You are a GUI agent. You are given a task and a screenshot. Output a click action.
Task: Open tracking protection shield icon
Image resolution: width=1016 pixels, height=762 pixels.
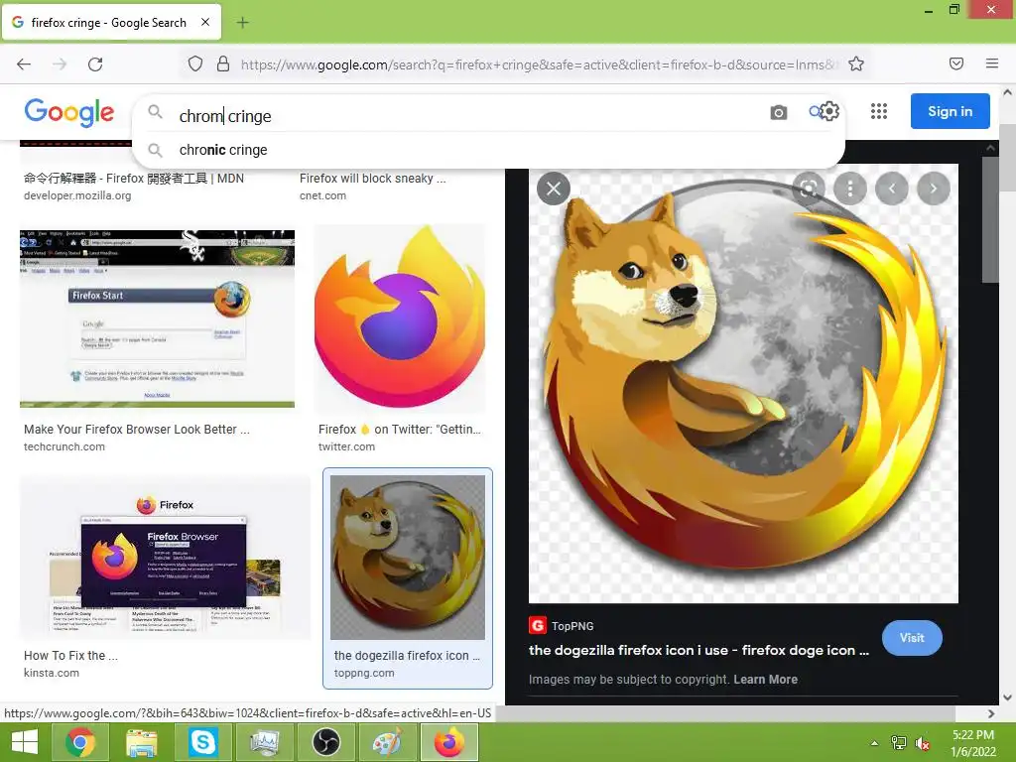195,63
